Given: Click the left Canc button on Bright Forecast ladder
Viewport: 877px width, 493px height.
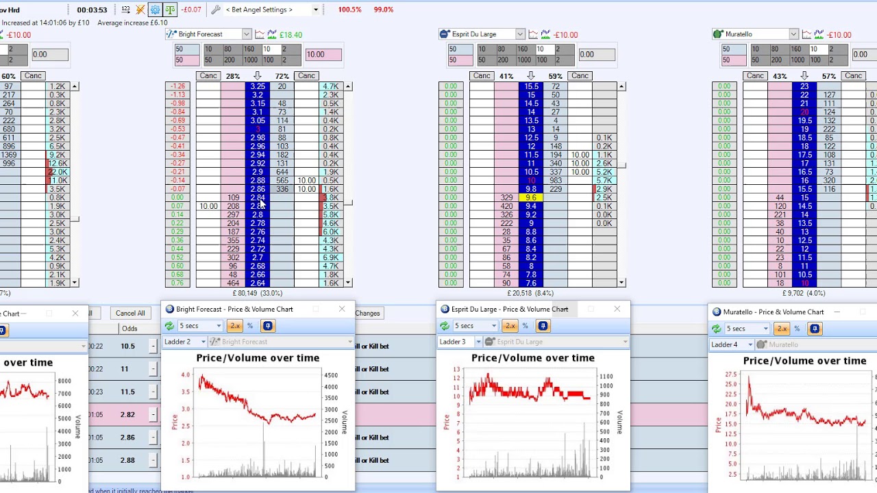Looking at the screenshot, I should (x=208, y=76).
